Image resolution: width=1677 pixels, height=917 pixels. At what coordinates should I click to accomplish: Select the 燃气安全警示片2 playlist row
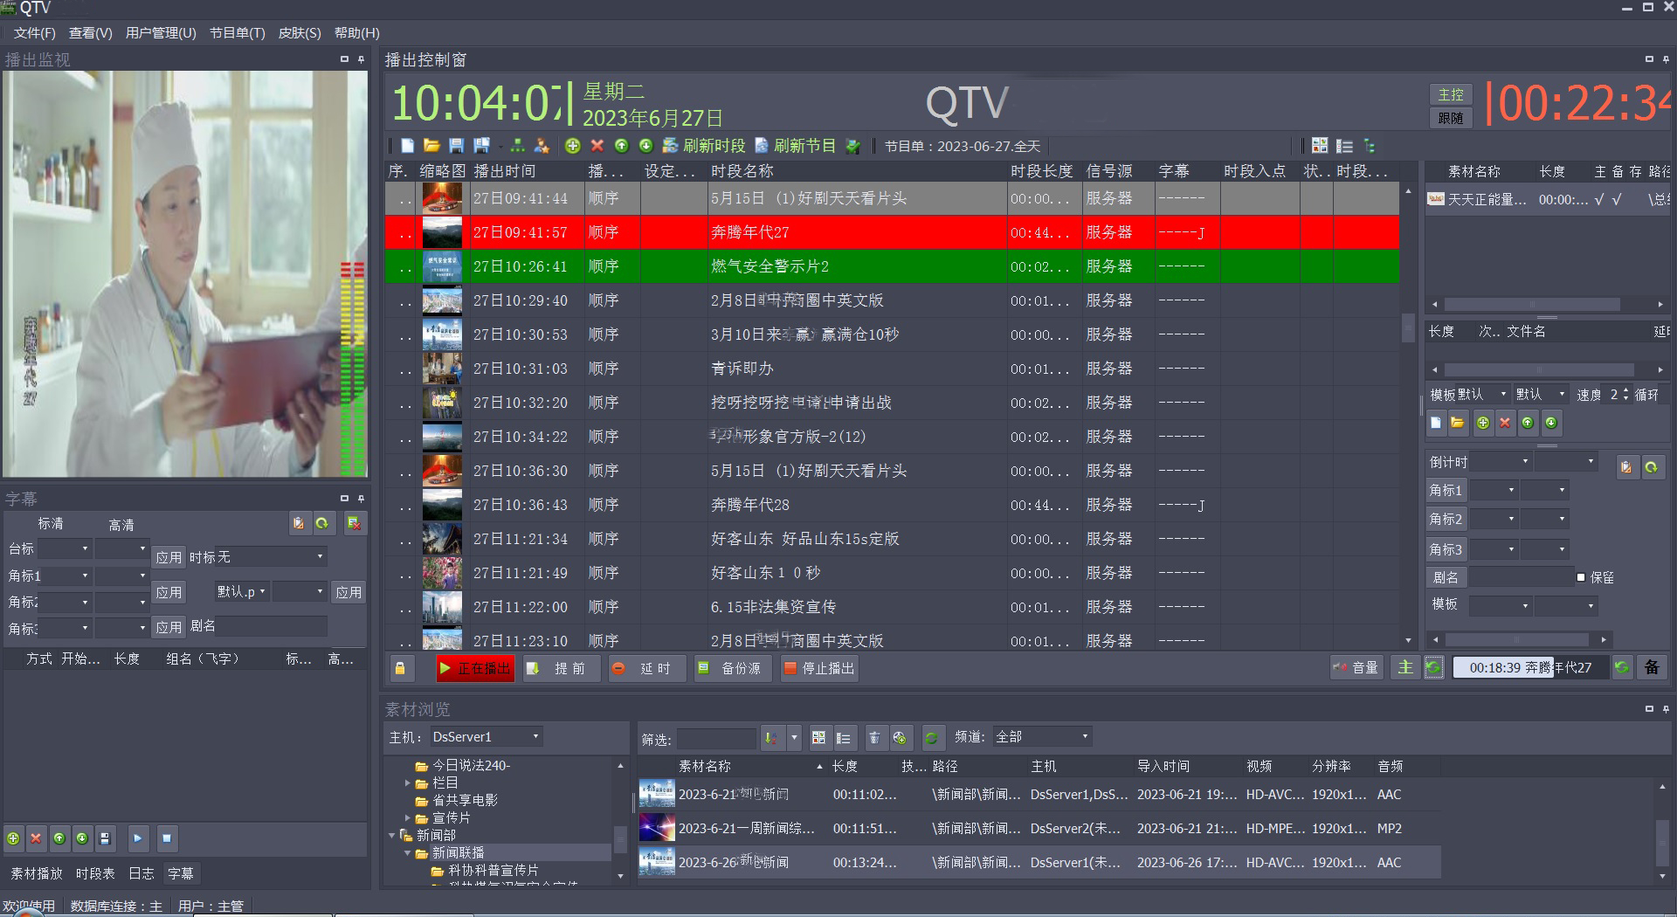click(x=892, y=266)
